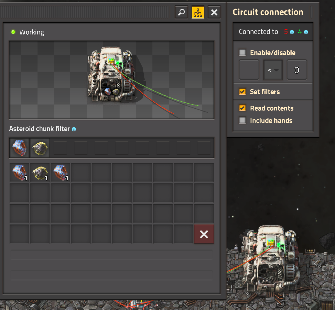Viewport: 335px width, 310px height.
Task: Click the carbonic asteroid chunk filter slot
Action: pos(40,148)
